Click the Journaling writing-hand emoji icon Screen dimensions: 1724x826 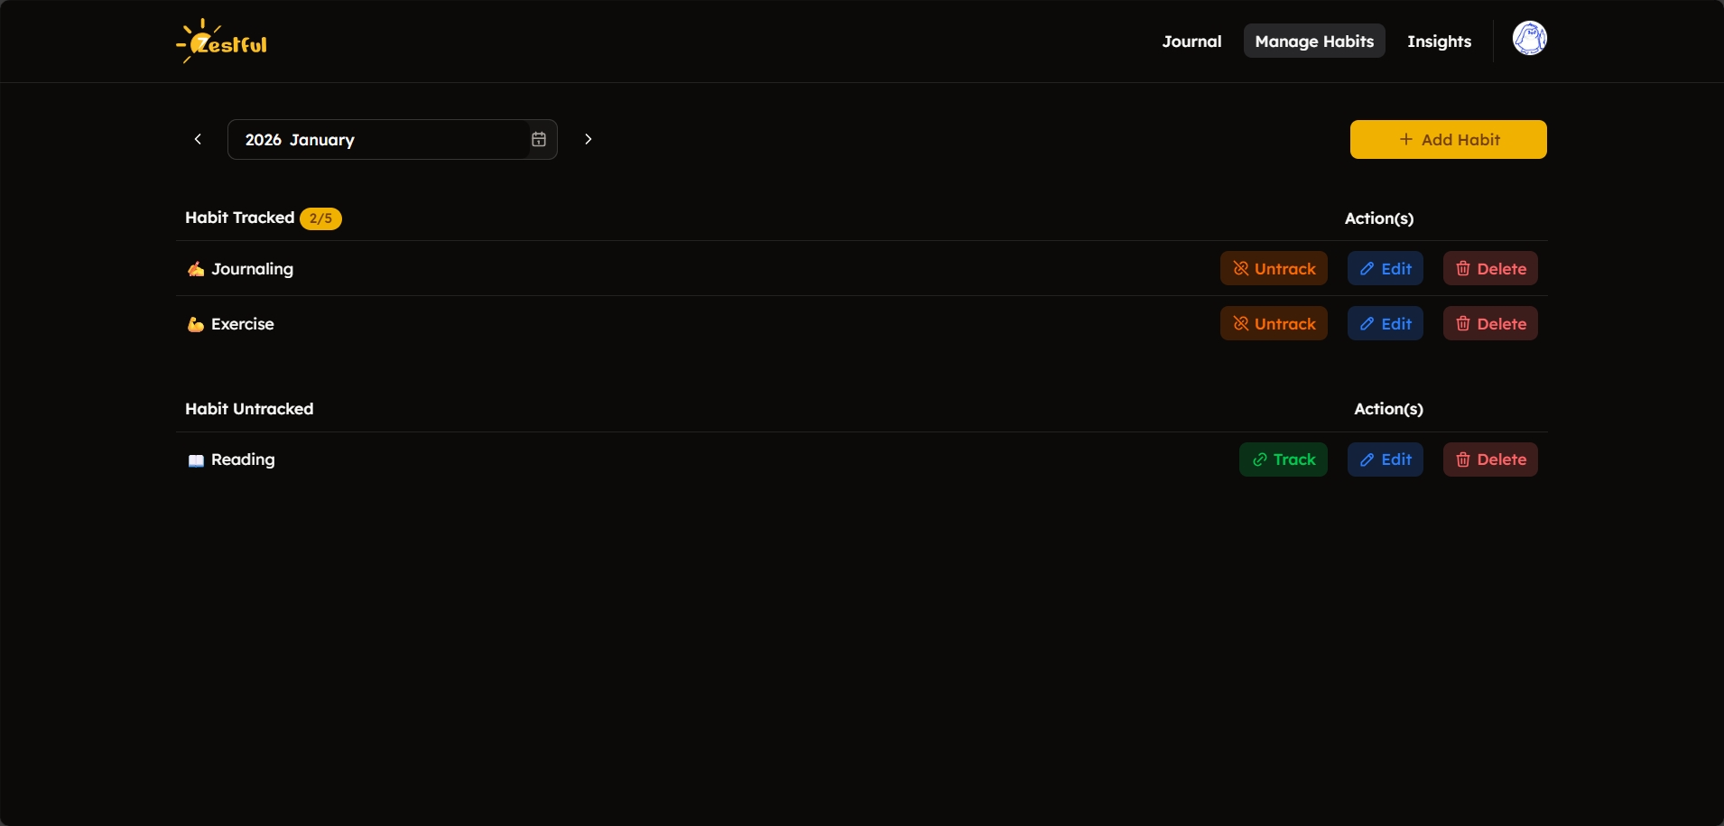pyautogui.click(x=196, y=269)
